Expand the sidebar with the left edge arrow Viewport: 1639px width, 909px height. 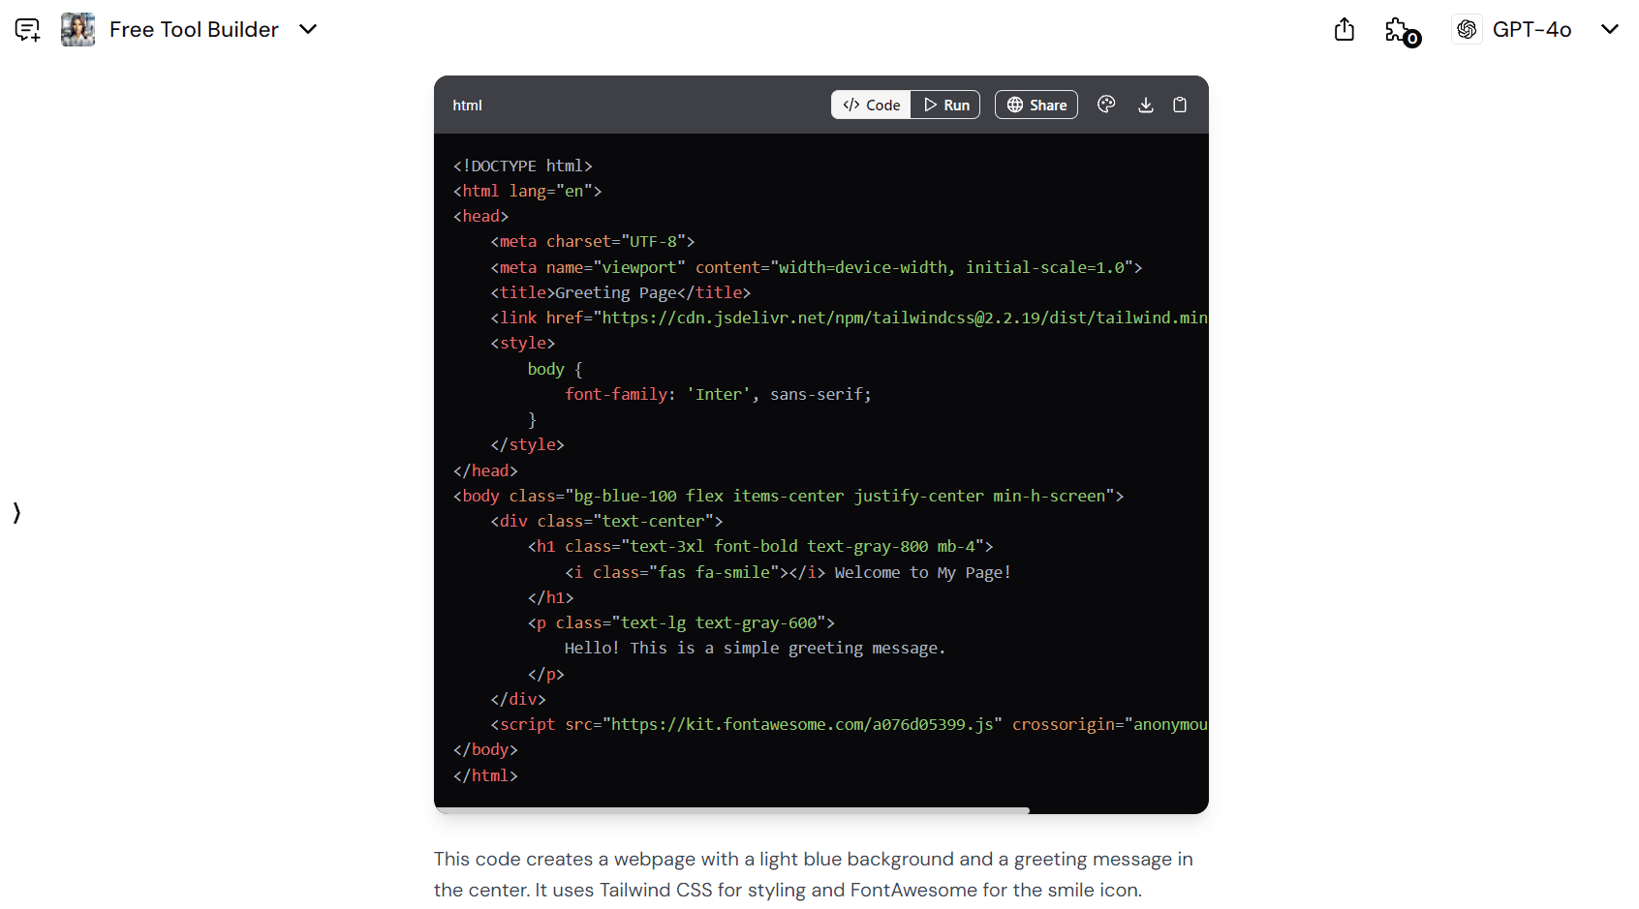(x=16, y=512)
